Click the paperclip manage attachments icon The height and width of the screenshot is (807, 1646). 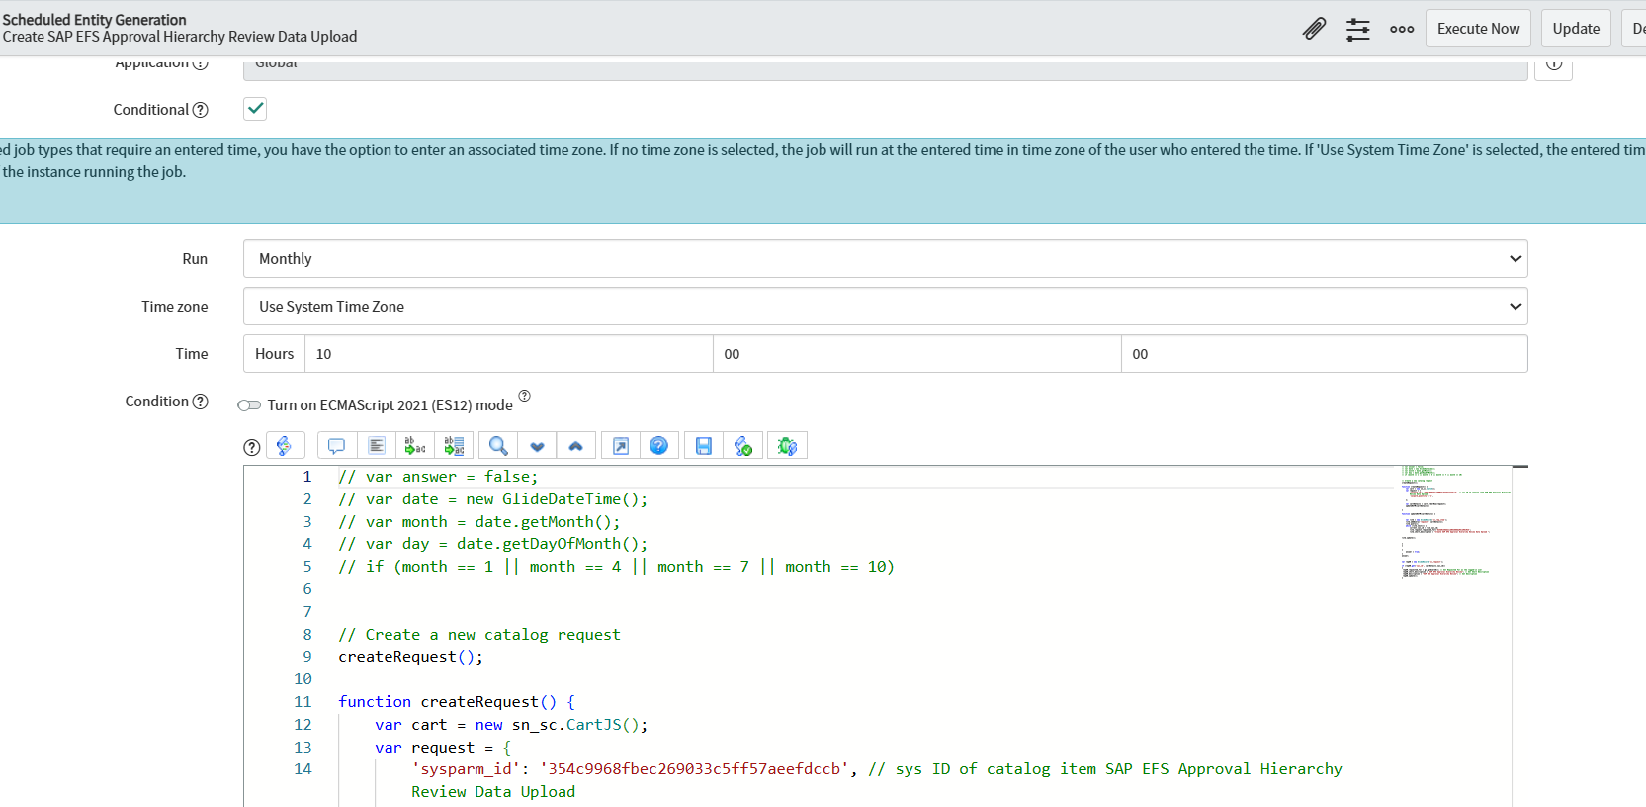click(1314, 29)
